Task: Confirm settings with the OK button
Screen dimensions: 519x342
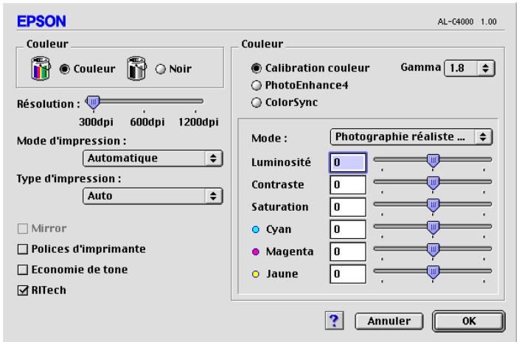Action: point(469,321)
